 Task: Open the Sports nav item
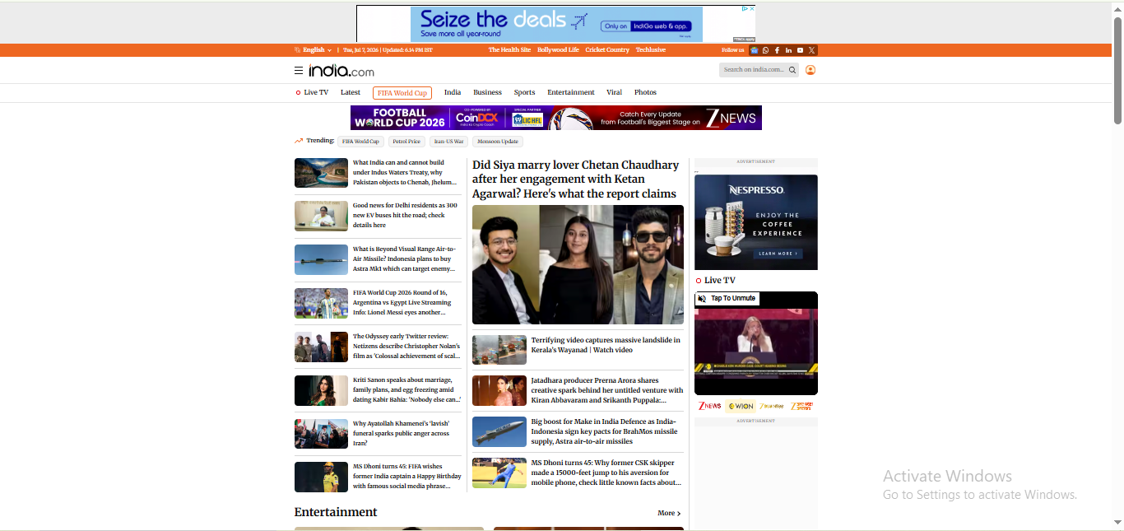pyautogui.click(x=524, y=92)
